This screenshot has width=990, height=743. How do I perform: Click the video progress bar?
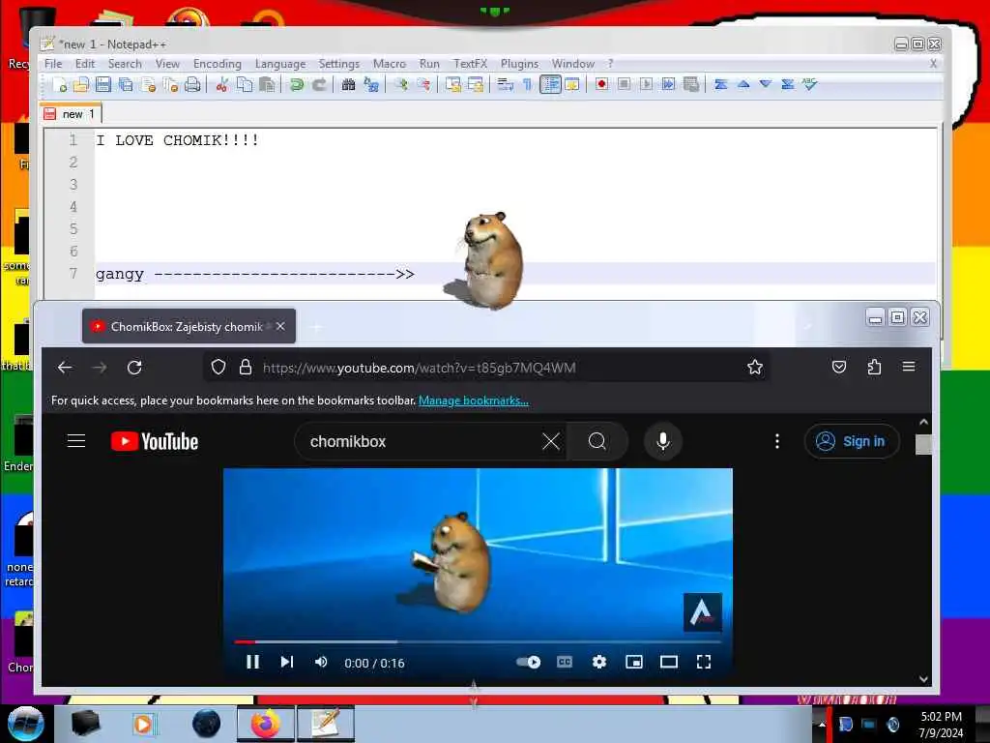click(478, 642)
